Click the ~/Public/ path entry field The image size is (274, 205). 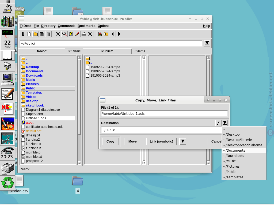(x=111, y=44)
